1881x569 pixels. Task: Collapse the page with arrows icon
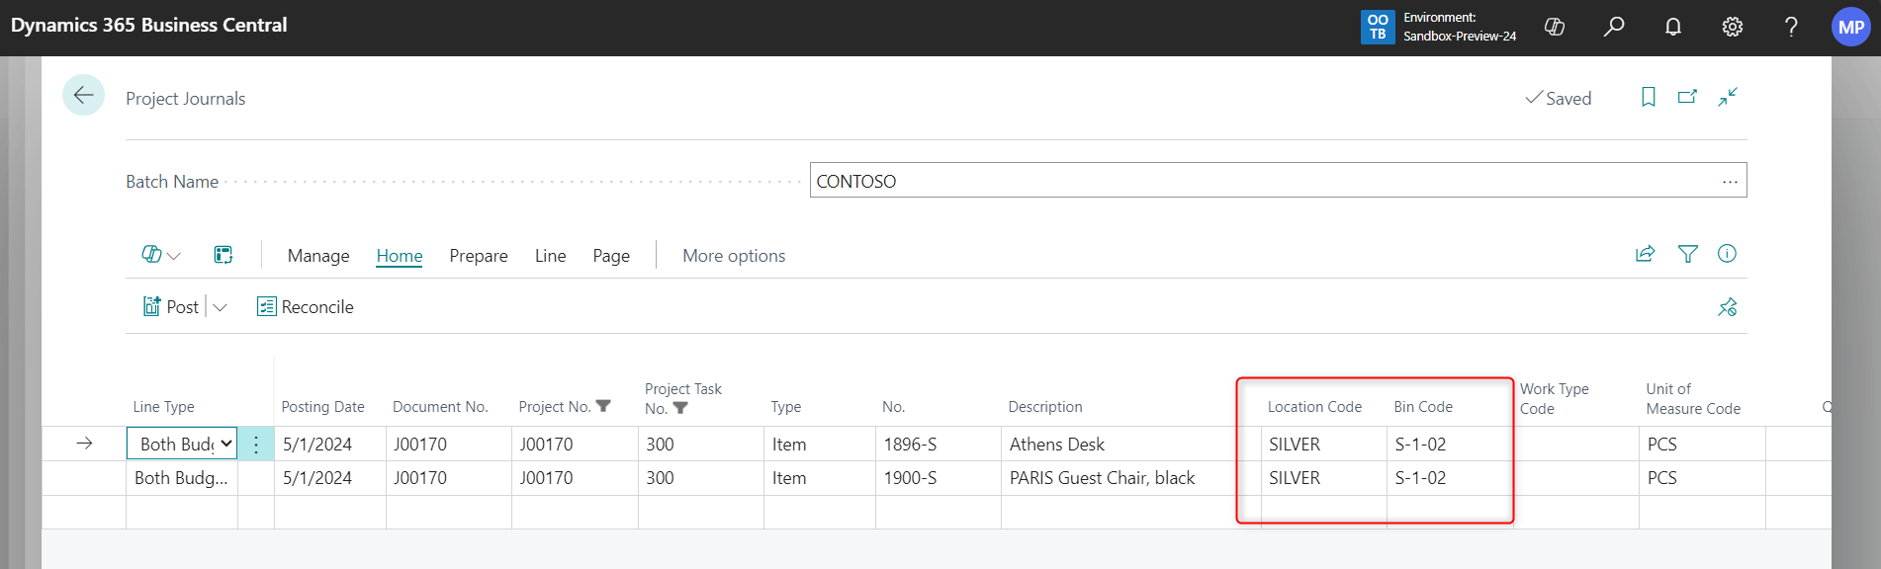coord(1728,97)
